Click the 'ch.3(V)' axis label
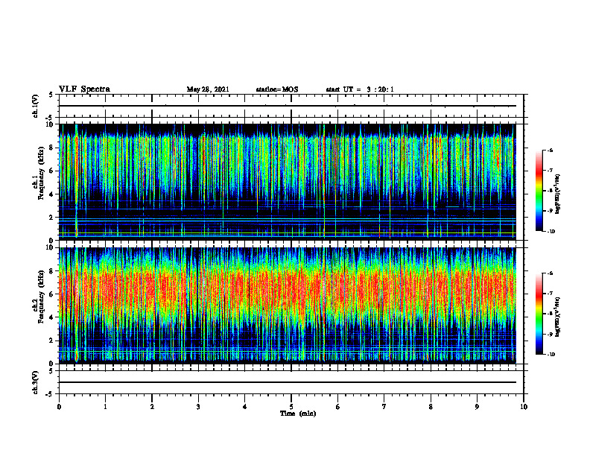The height and width of the screenshot is (456, 590). tap(35, 383)
